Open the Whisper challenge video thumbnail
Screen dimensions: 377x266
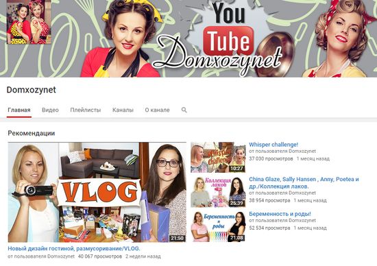pos(218,157)
